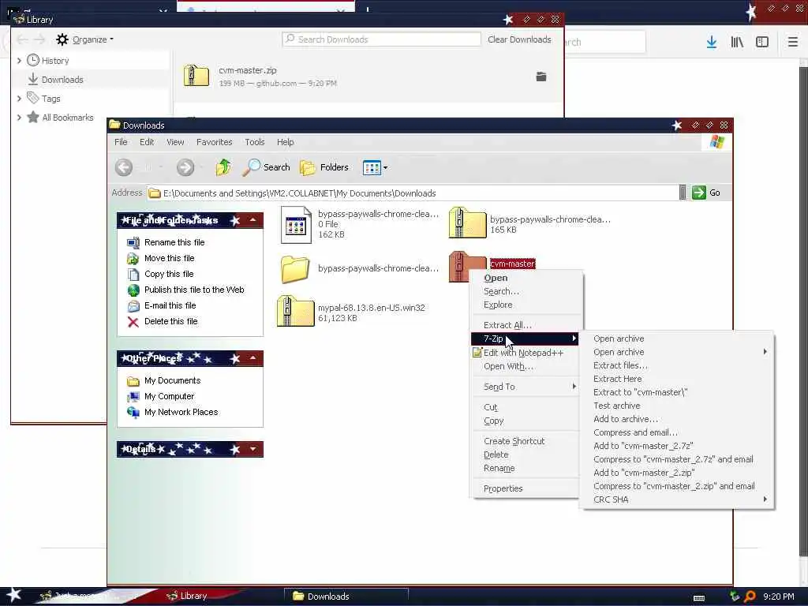The width and height of the screenshot is (808, 606).
Task: Click the Forward arrow in Downloads Explorer toolbar
Action: [185, 167]
